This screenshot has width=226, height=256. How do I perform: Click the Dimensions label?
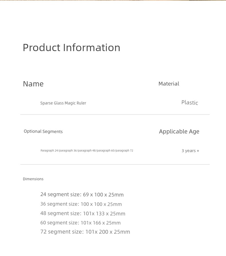tap(33, 179)
